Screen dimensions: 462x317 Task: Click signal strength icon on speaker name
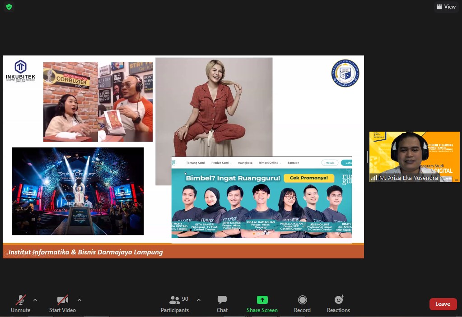(x=374, y=178)
